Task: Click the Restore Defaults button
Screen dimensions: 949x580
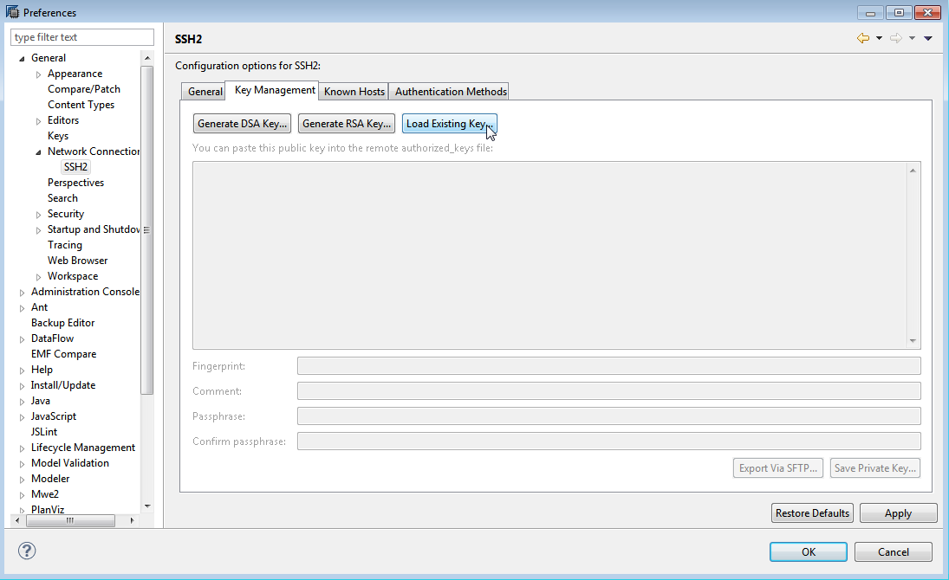Action: (x=812, y=512)
